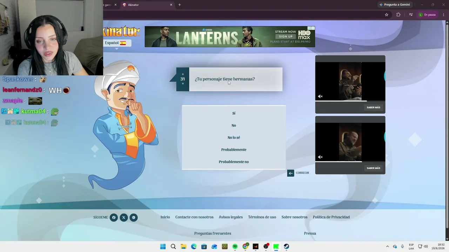Viewport: 449px width, 252px height.
Task: Switch to the Akinator browser tab
Action: (x=147, y=5)
